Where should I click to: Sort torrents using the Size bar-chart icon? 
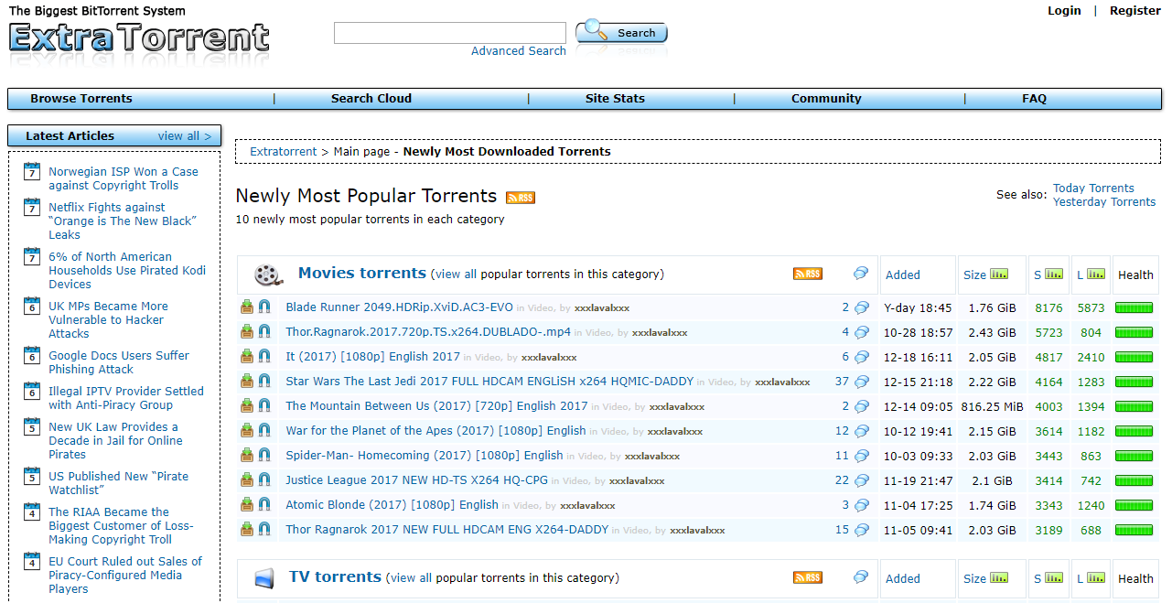tap(1001, 273)
